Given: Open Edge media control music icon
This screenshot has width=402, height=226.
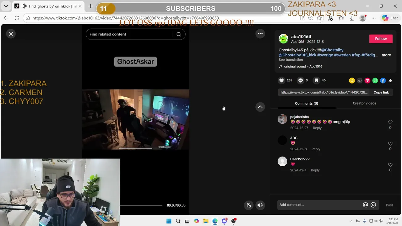Looking at the screenshot, I should pos(330,18).
